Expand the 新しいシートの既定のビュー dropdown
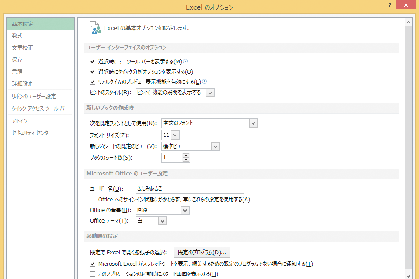Viewport: 419px width, 279px height. click(x=215, y=146)
